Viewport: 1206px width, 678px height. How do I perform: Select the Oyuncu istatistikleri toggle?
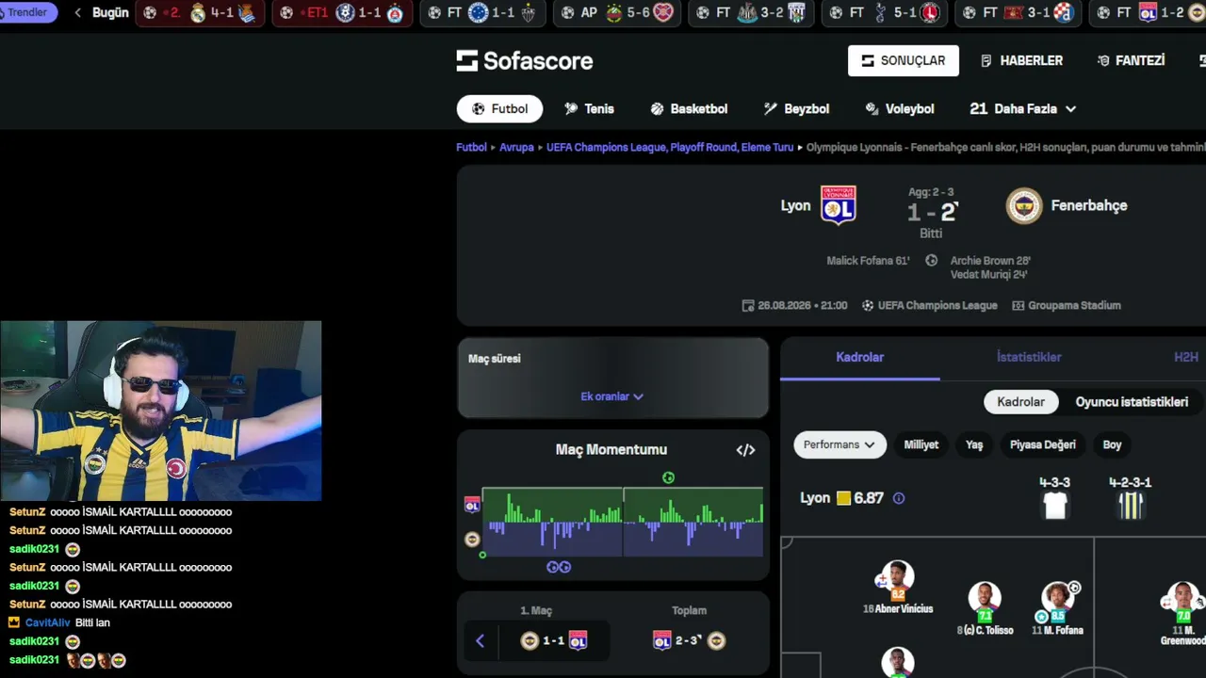click(x=1132, y=402)
